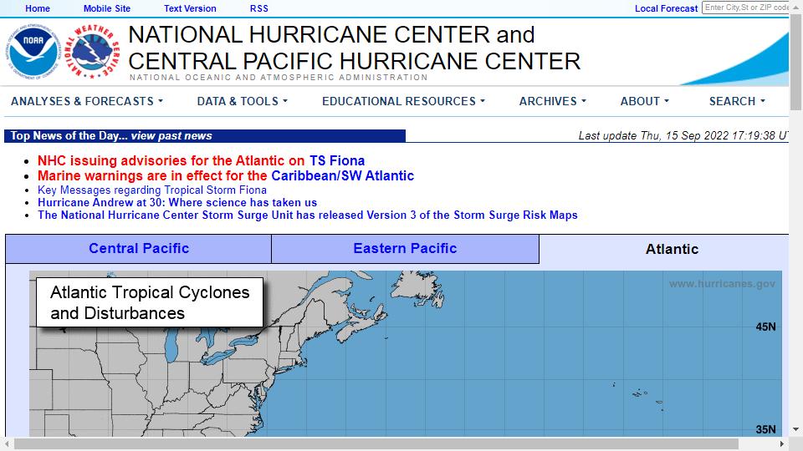Select the Atlantic tab
This screenshot has height=451, width=803.
(x=672, y=249)
